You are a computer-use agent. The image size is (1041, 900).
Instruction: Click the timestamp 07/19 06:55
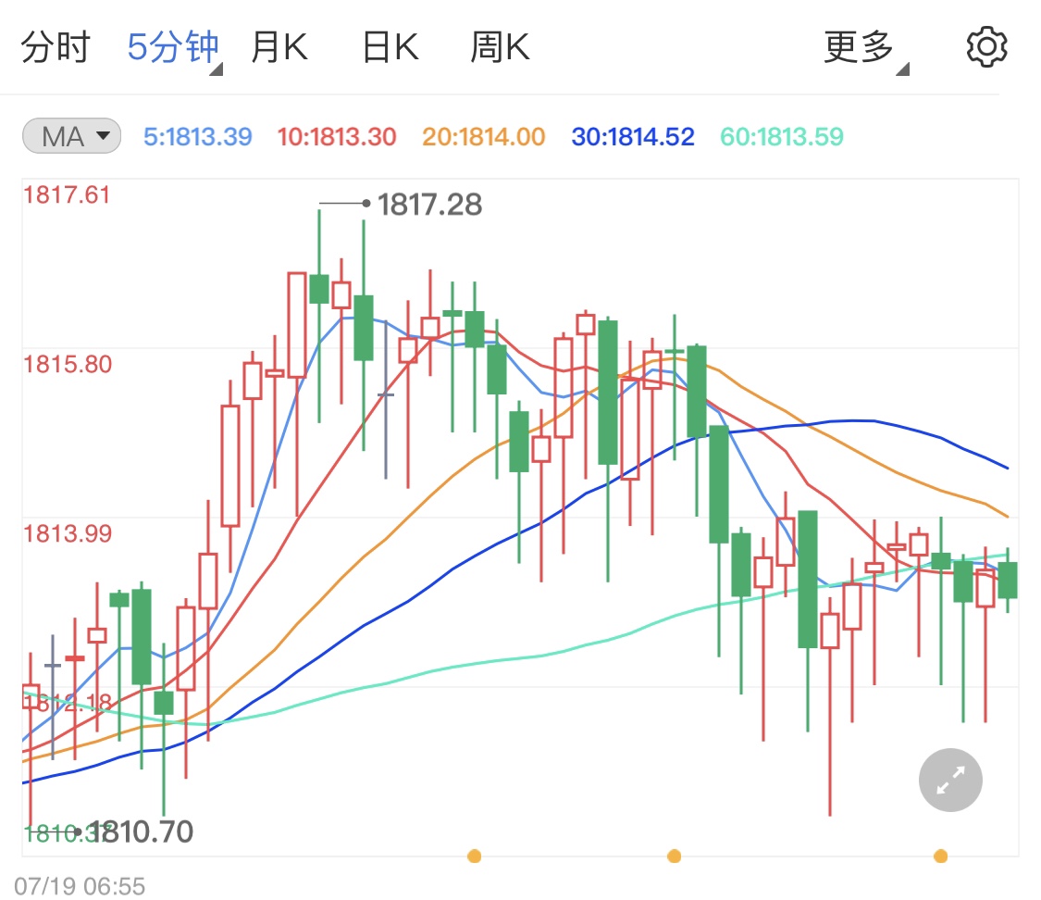tap(80, 886)
